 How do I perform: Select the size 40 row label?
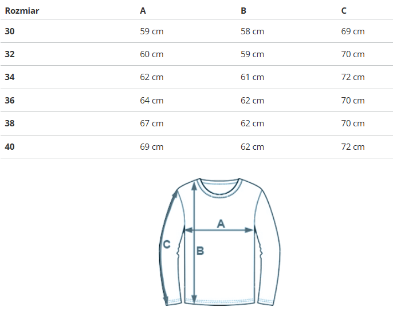point(10,147)
